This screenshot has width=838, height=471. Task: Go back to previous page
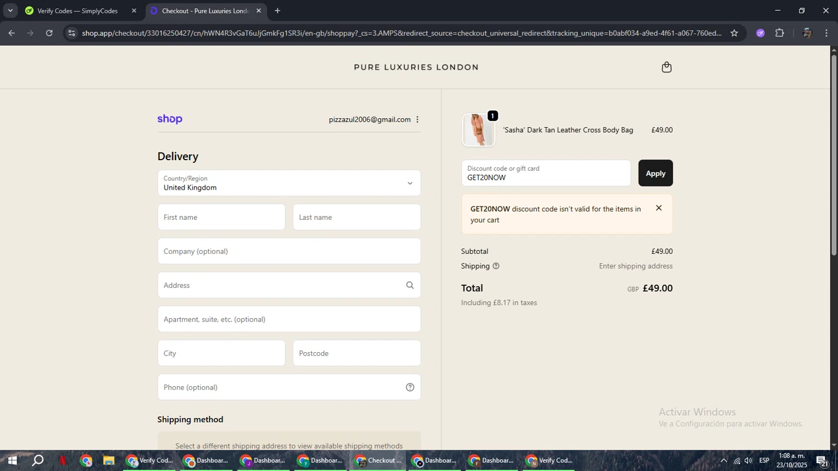[x=11, y=33]
